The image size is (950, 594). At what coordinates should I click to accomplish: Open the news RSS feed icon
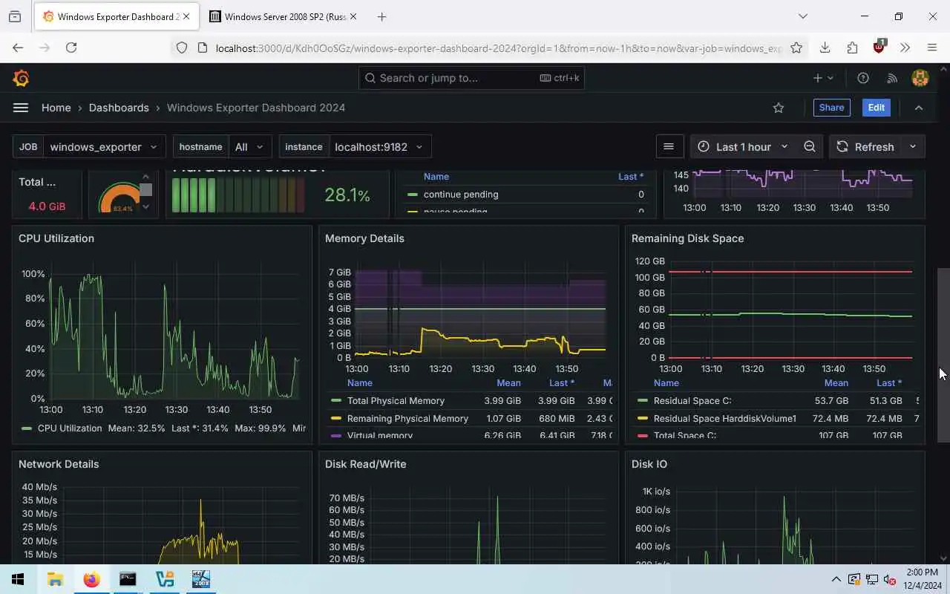click(892, 78)
